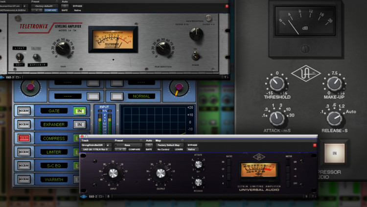Select the OFF meter button on 1176LN

tap(288, 183)
